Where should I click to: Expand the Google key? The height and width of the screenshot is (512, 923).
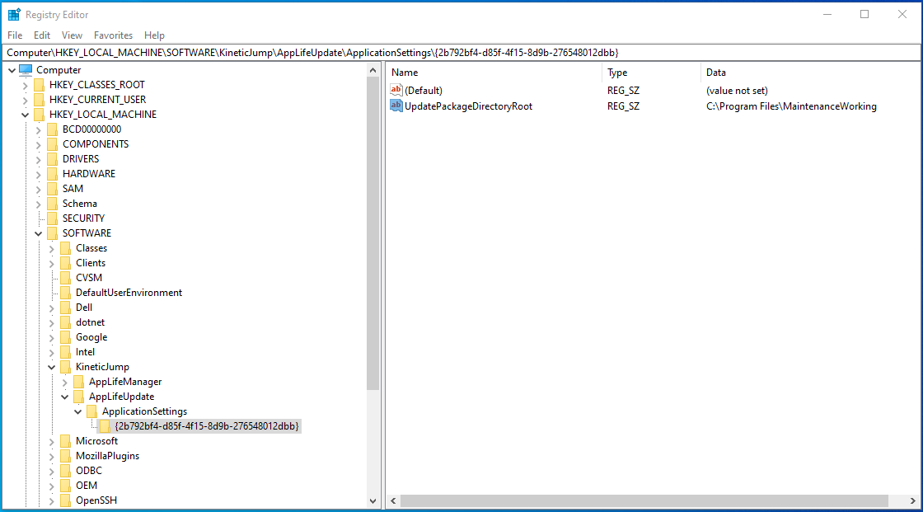point(51,337)
